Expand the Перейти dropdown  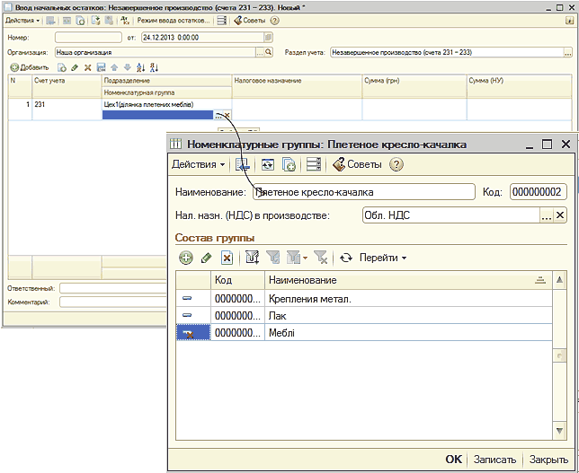383,258
